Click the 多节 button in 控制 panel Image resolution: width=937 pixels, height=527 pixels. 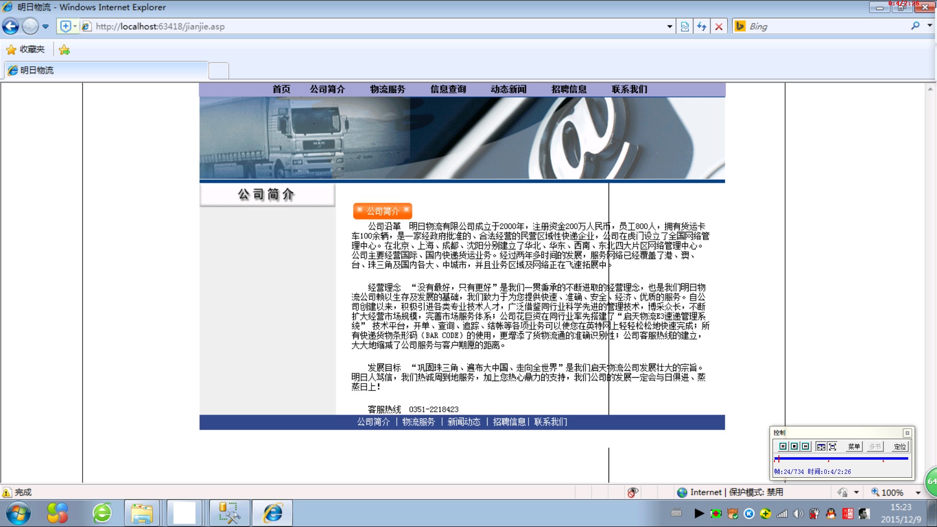pos(875,446)
